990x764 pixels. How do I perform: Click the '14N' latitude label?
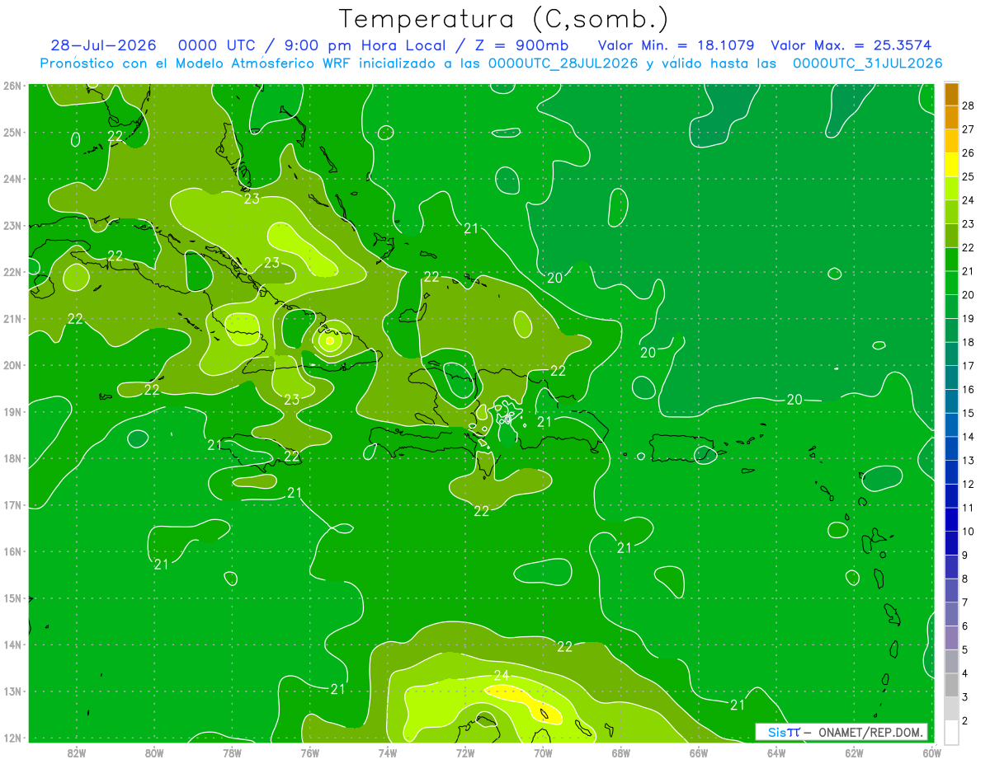(12, 644)
